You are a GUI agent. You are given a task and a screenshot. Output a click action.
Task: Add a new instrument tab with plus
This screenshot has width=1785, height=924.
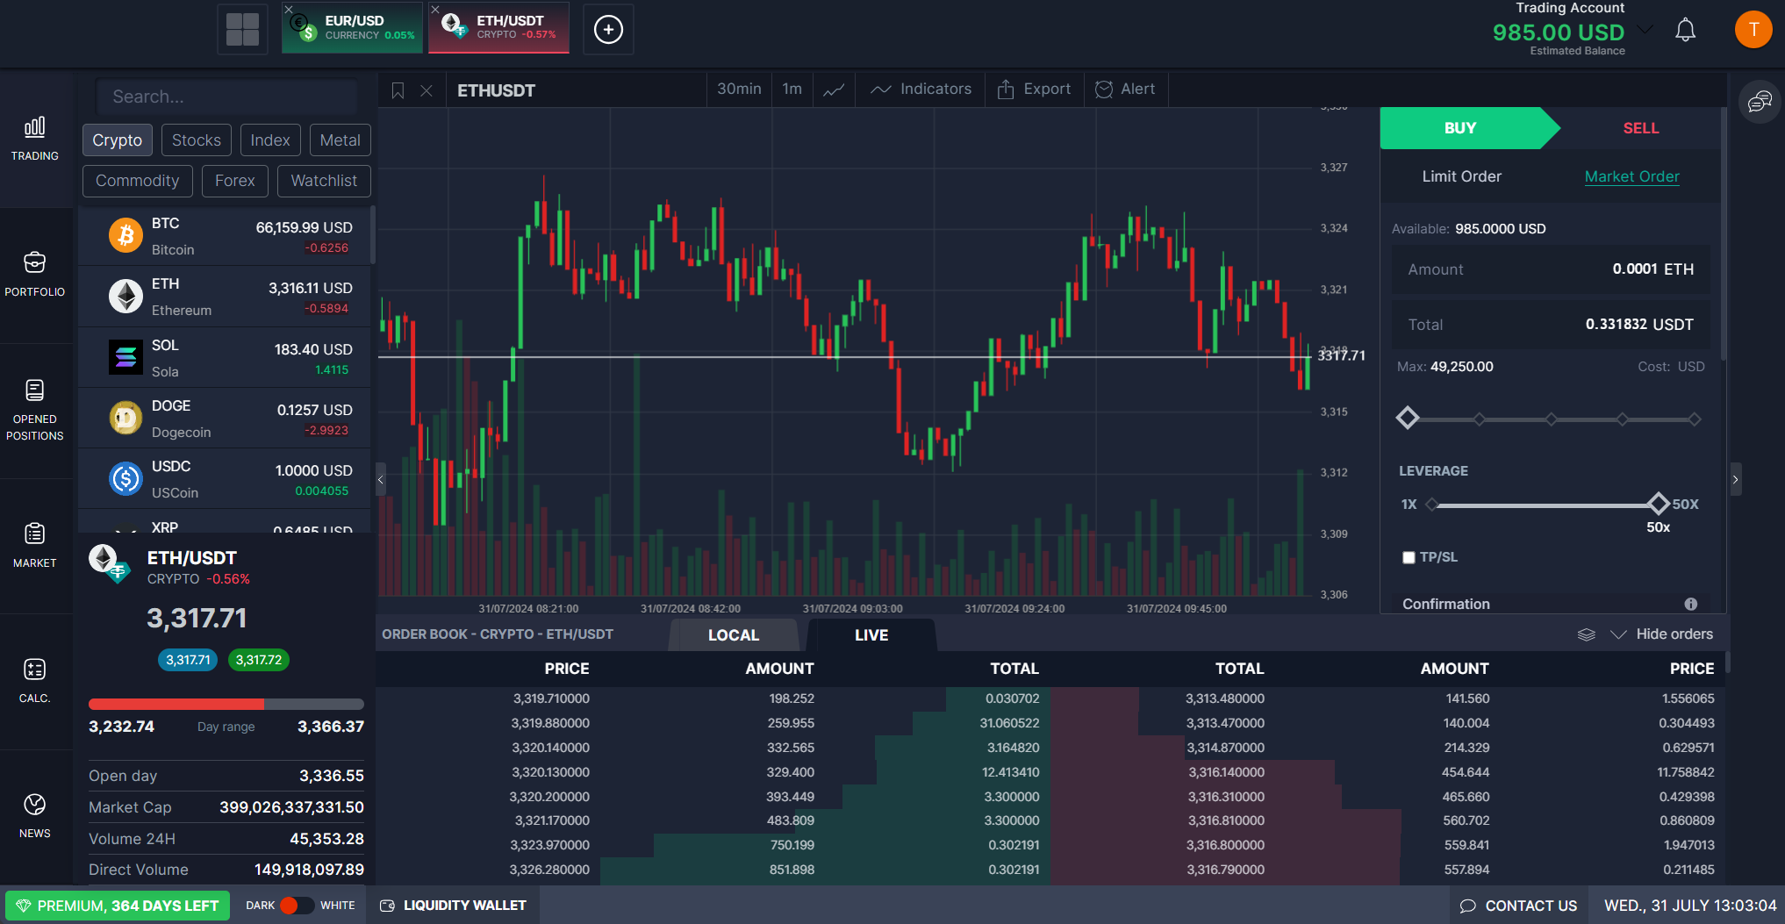pos(608,30)
